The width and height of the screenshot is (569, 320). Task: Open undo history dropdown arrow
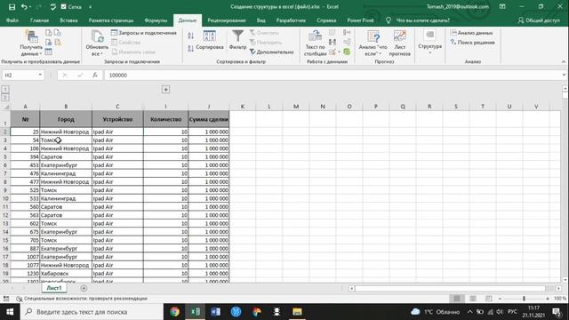pyautogui.click(x=30, y=7)
